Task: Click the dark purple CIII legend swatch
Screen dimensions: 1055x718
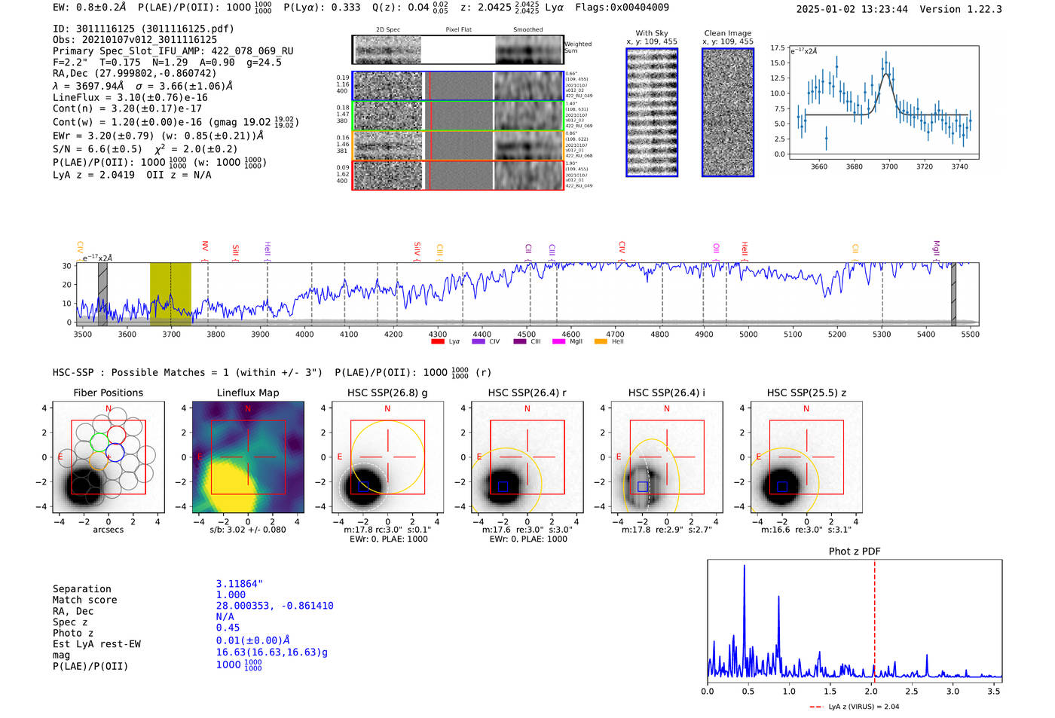Action: (x=520, y=341)
